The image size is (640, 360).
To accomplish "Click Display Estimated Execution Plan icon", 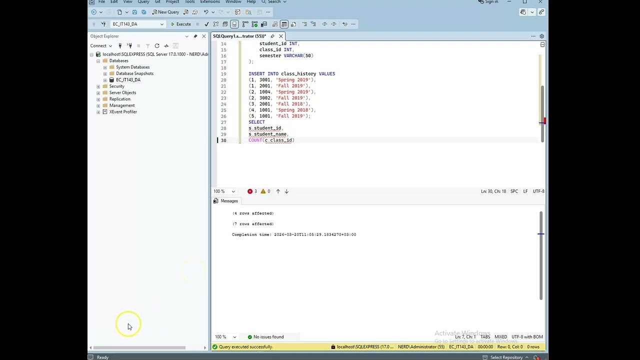I will (216, 24).
